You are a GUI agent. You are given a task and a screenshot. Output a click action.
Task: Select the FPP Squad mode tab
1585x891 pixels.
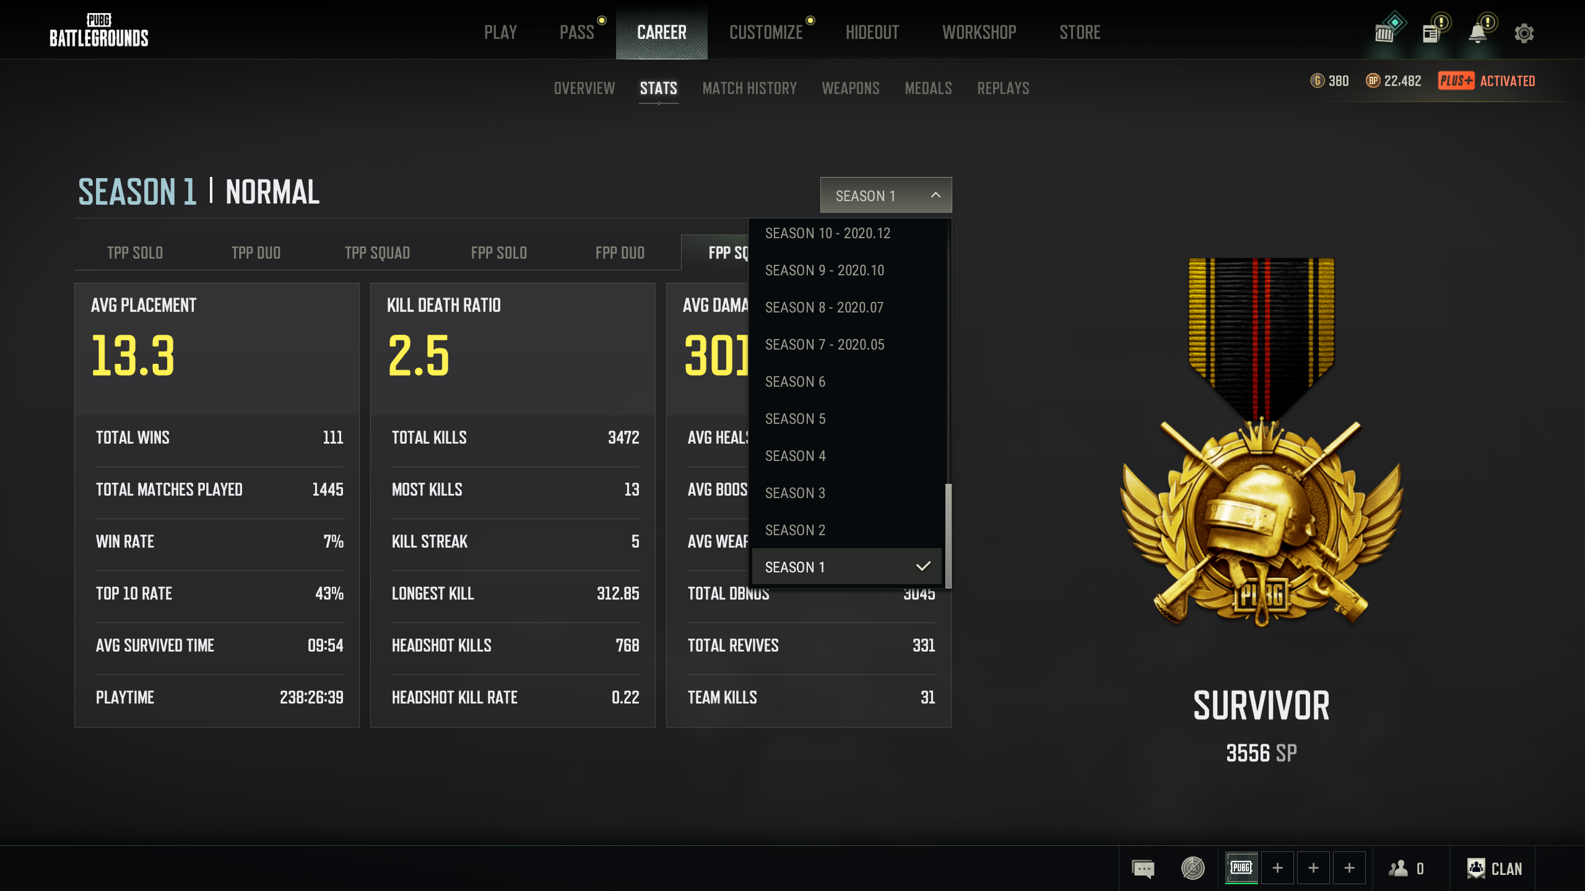click(716, 252)
